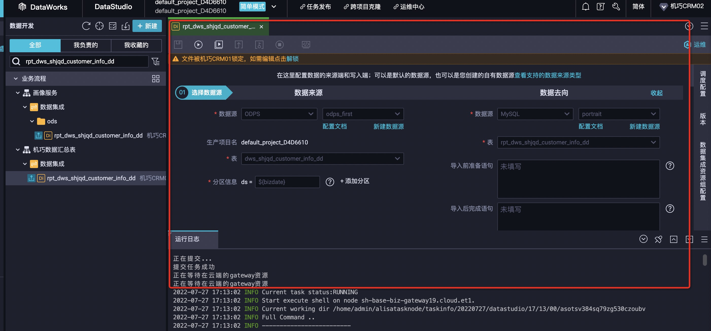Collapse log panel with down-arrow circle icon

point(644,239)
